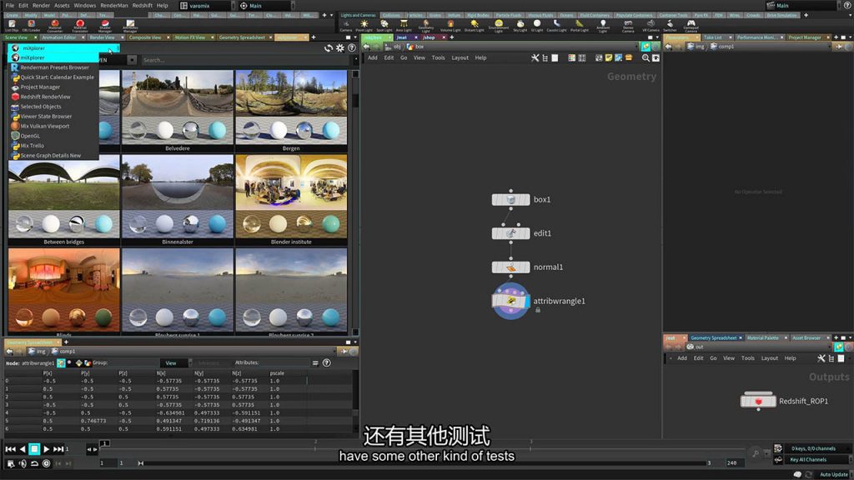This screenshot has width=854, height=480.
Task: Open the Redshift menu
Action: tap(142, 6)
